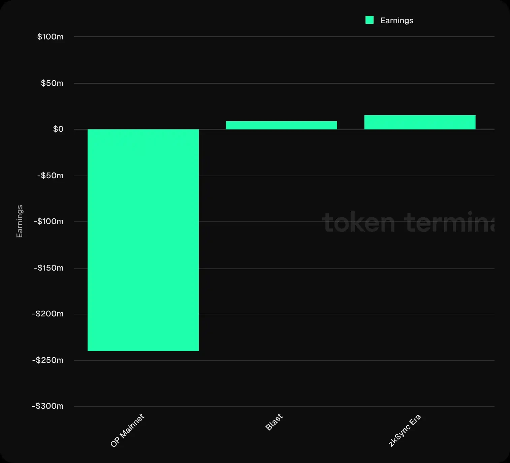Screen dimensions: 510x463
Task: Click the token terminal watermark
Action: click(408, 222)
